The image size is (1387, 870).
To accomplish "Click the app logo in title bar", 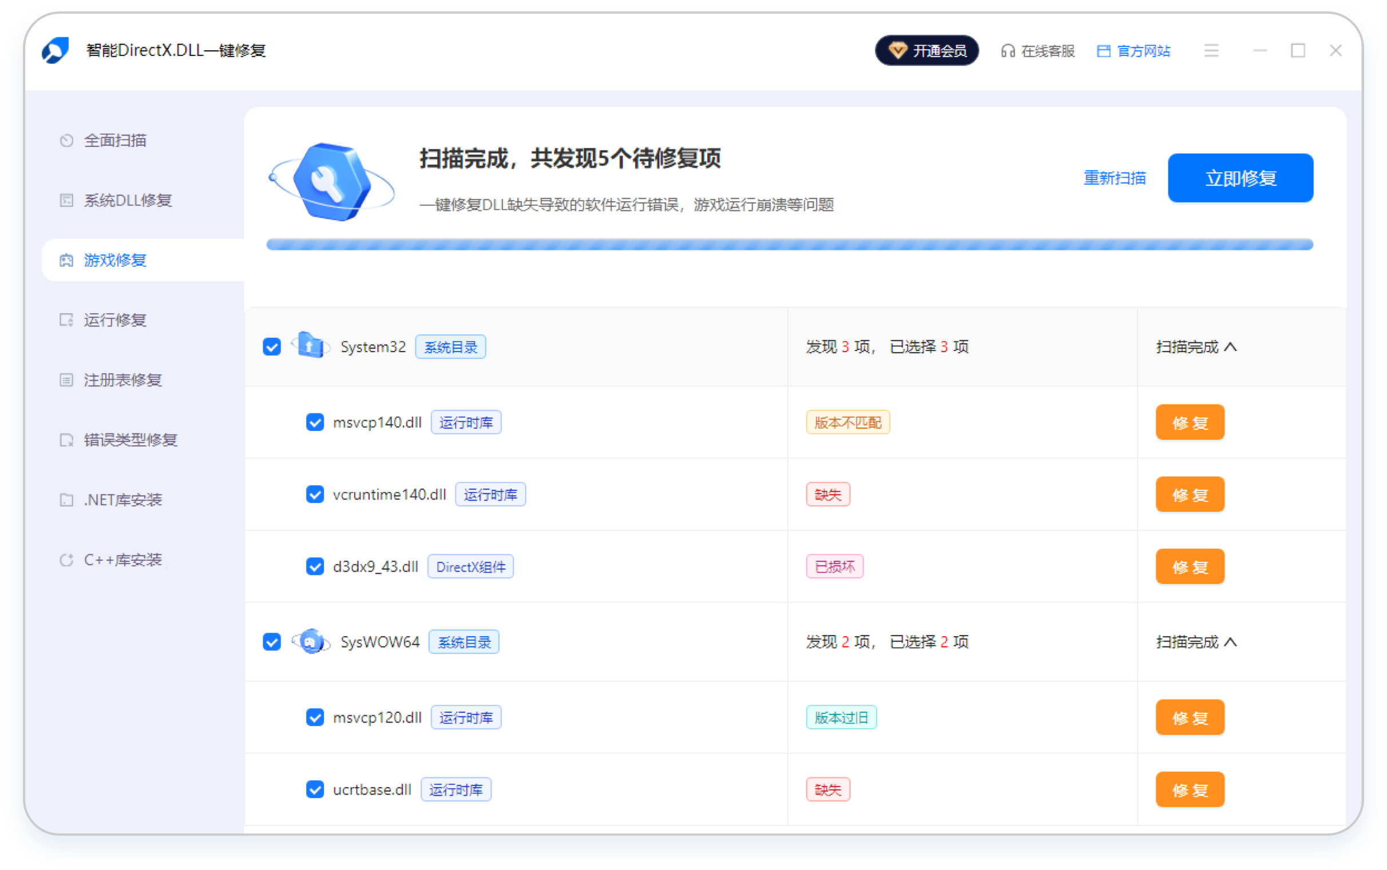I will (56, 51).
